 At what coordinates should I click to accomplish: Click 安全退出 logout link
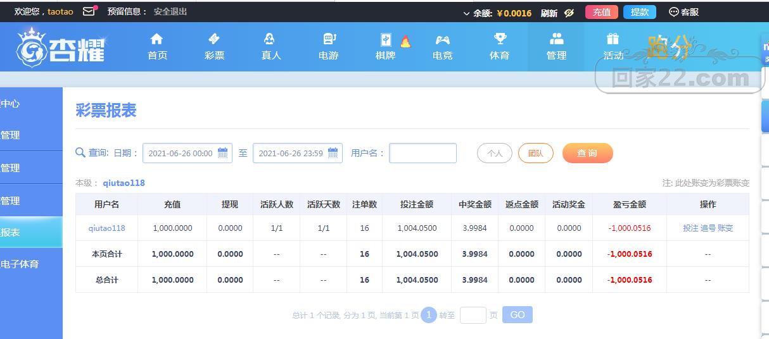tap(170, 11)
